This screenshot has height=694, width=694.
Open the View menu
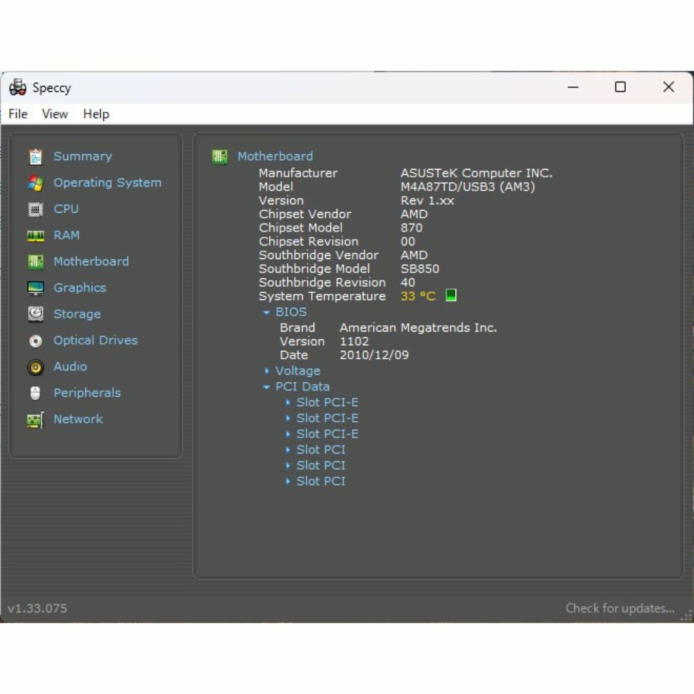click(55, 114)
